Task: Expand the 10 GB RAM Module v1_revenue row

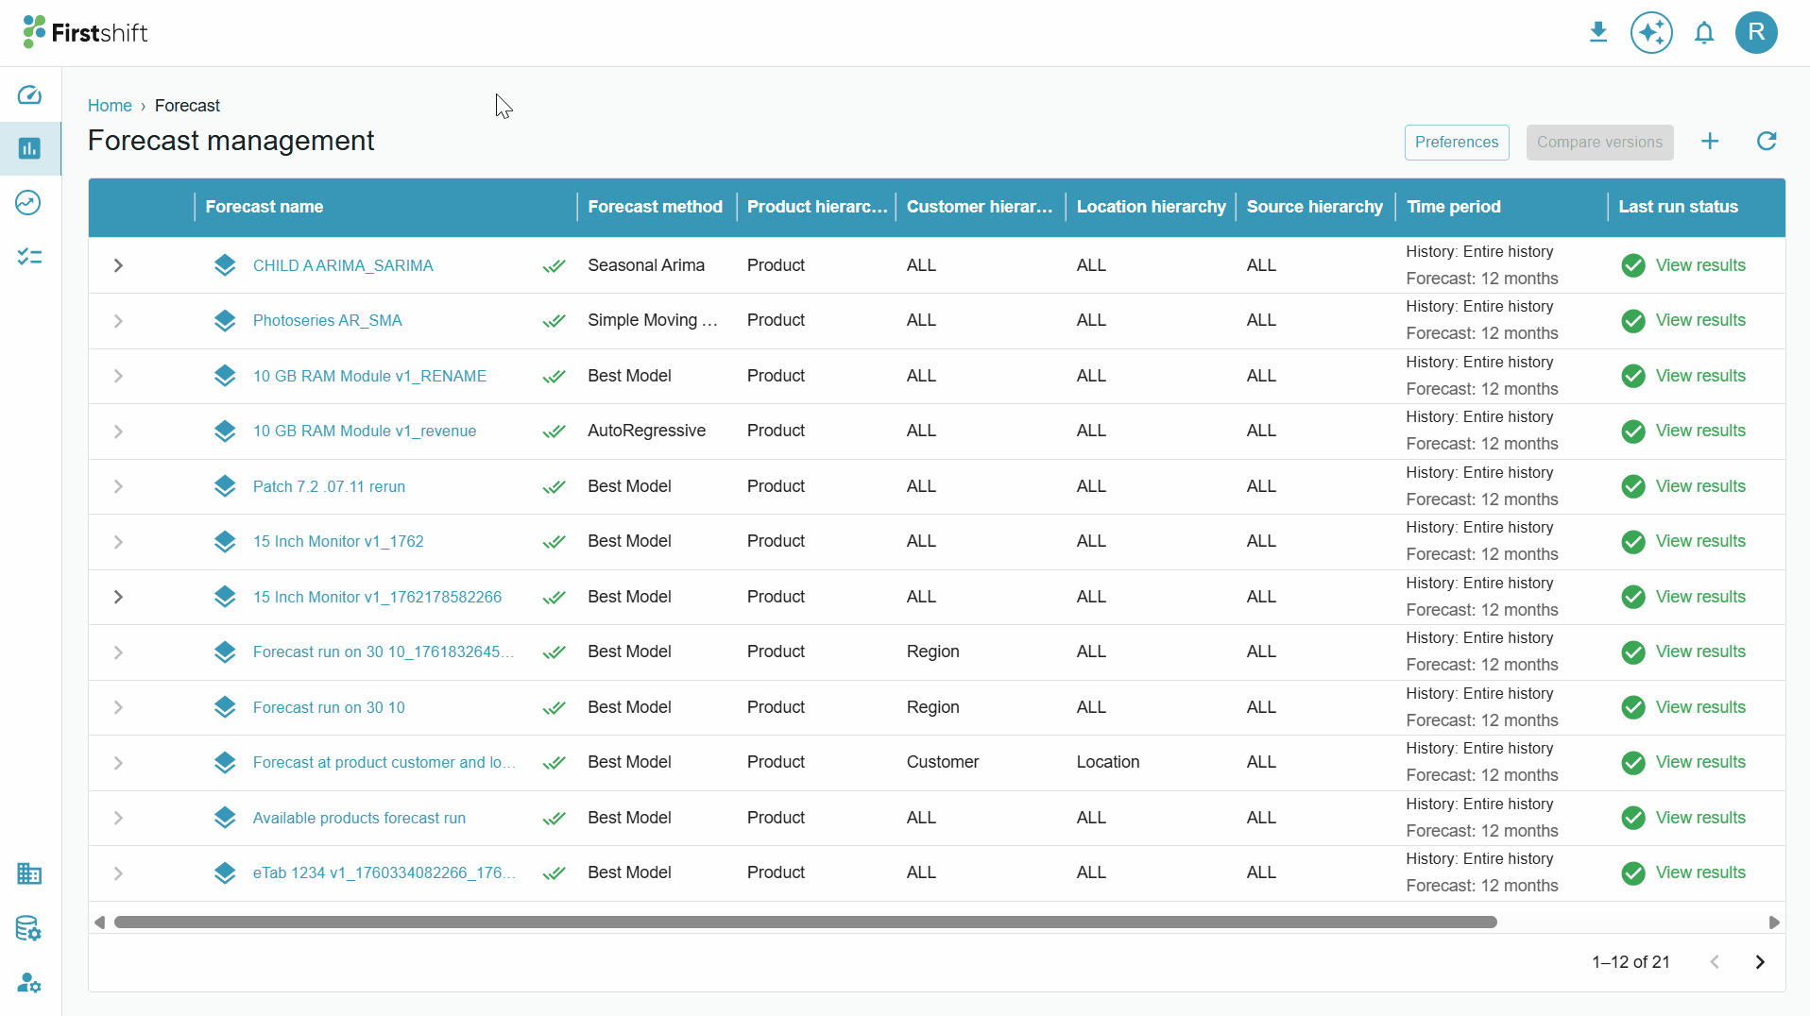Action: 118,432
